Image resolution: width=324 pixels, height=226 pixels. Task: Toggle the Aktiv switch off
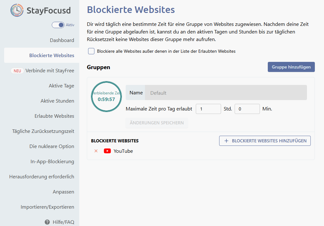58,25
